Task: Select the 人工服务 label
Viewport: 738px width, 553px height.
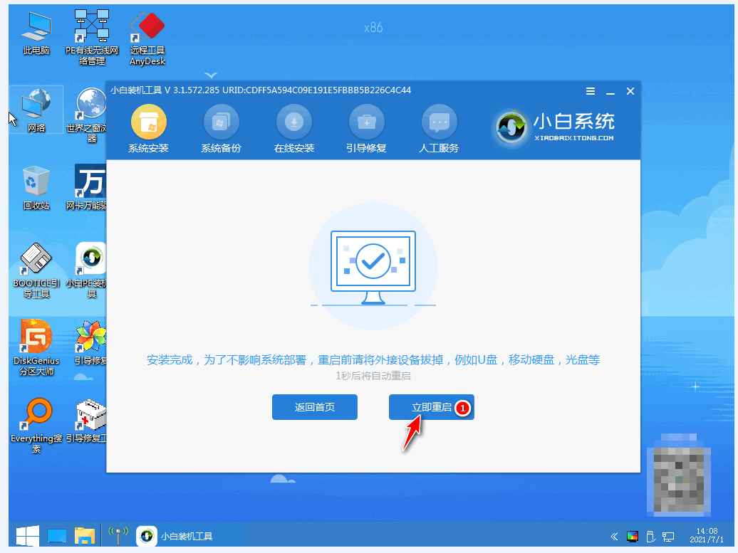Action: pos(439,148)
